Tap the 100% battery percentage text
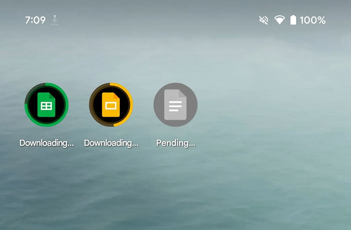Screen dimensions: 351x230 coord(312,20)
